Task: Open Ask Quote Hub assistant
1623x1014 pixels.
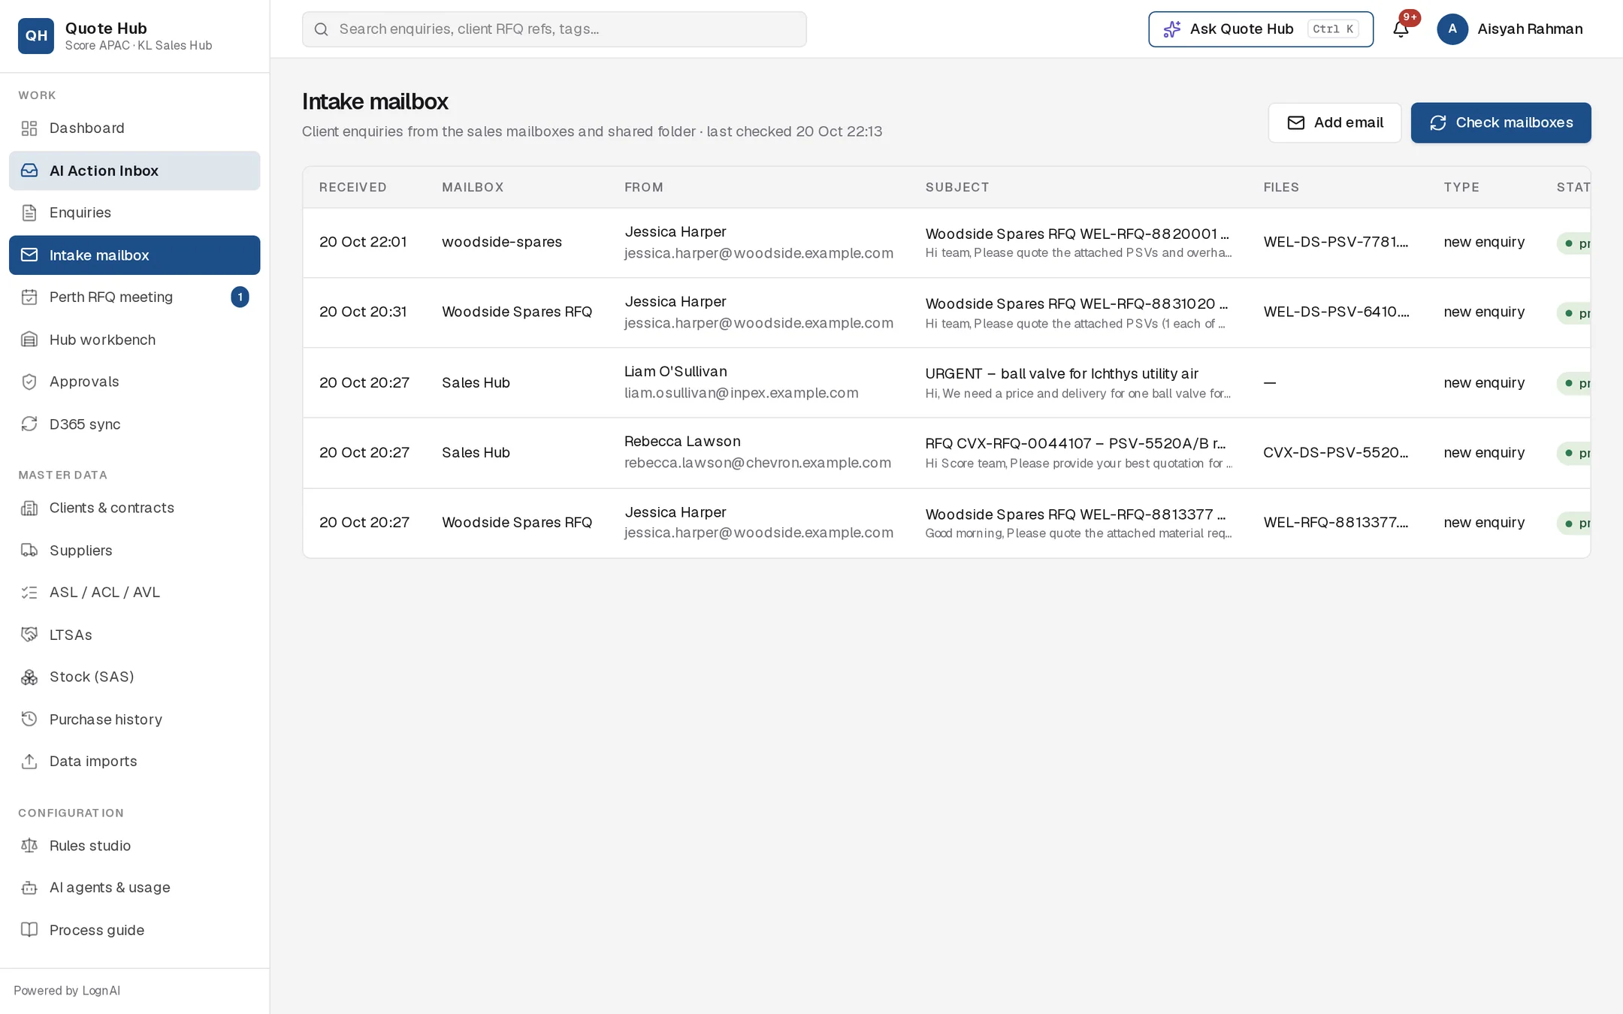Action: coord(1260,29)
